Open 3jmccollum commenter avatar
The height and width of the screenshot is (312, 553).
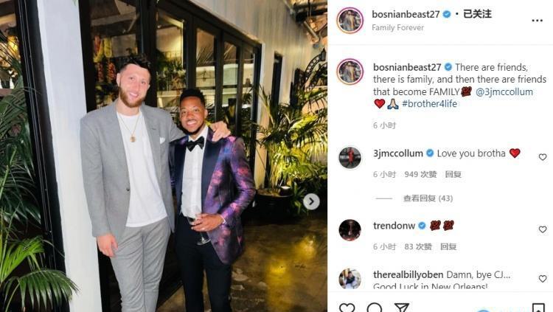click(x=349, y=158)
